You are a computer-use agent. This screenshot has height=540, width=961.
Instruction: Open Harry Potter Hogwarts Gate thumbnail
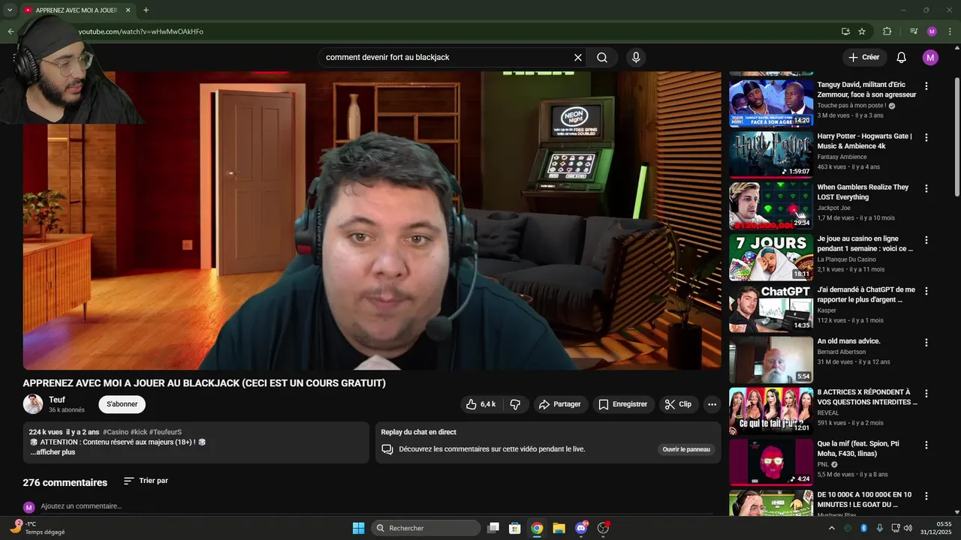(x=771, y=154)
